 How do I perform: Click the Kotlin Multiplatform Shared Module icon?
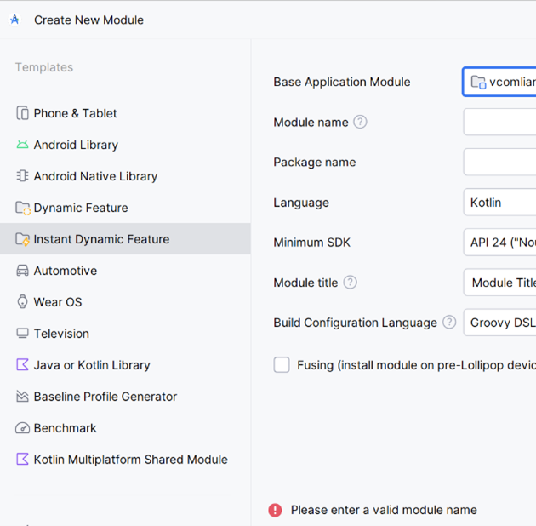[x=23, y=460]
